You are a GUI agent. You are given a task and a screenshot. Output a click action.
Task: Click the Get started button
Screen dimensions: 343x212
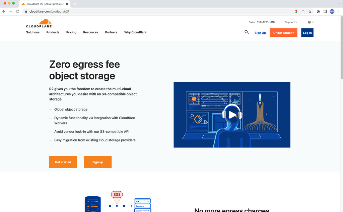pyautogui.click(x=63, y=162)
